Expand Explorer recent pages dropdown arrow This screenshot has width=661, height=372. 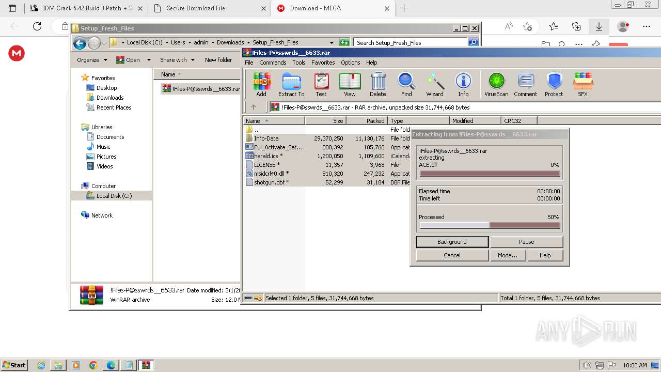[104, 43]
